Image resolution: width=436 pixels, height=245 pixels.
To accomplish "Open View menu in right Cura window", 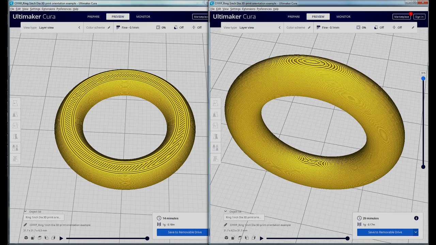I will point(225,9).
